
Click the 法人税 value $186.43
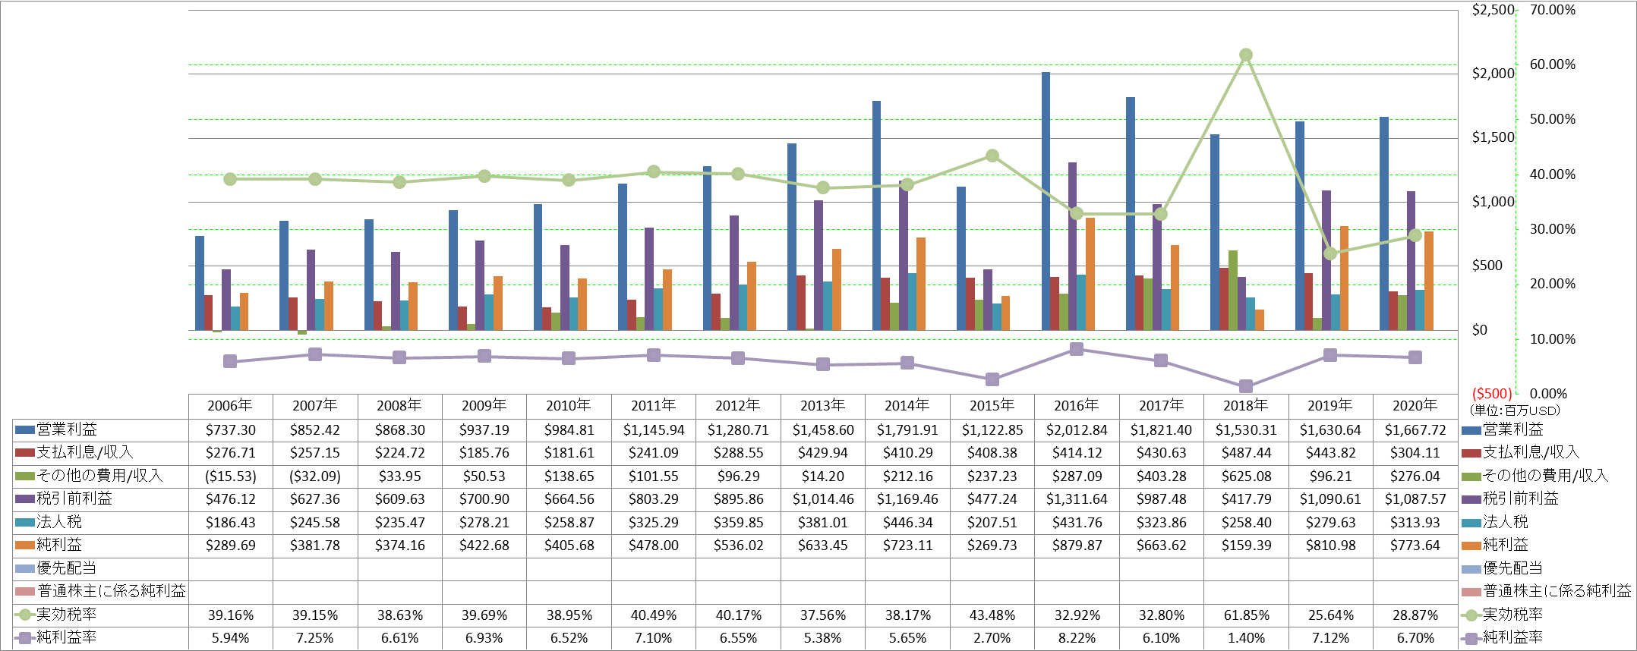tap(230, 523)
